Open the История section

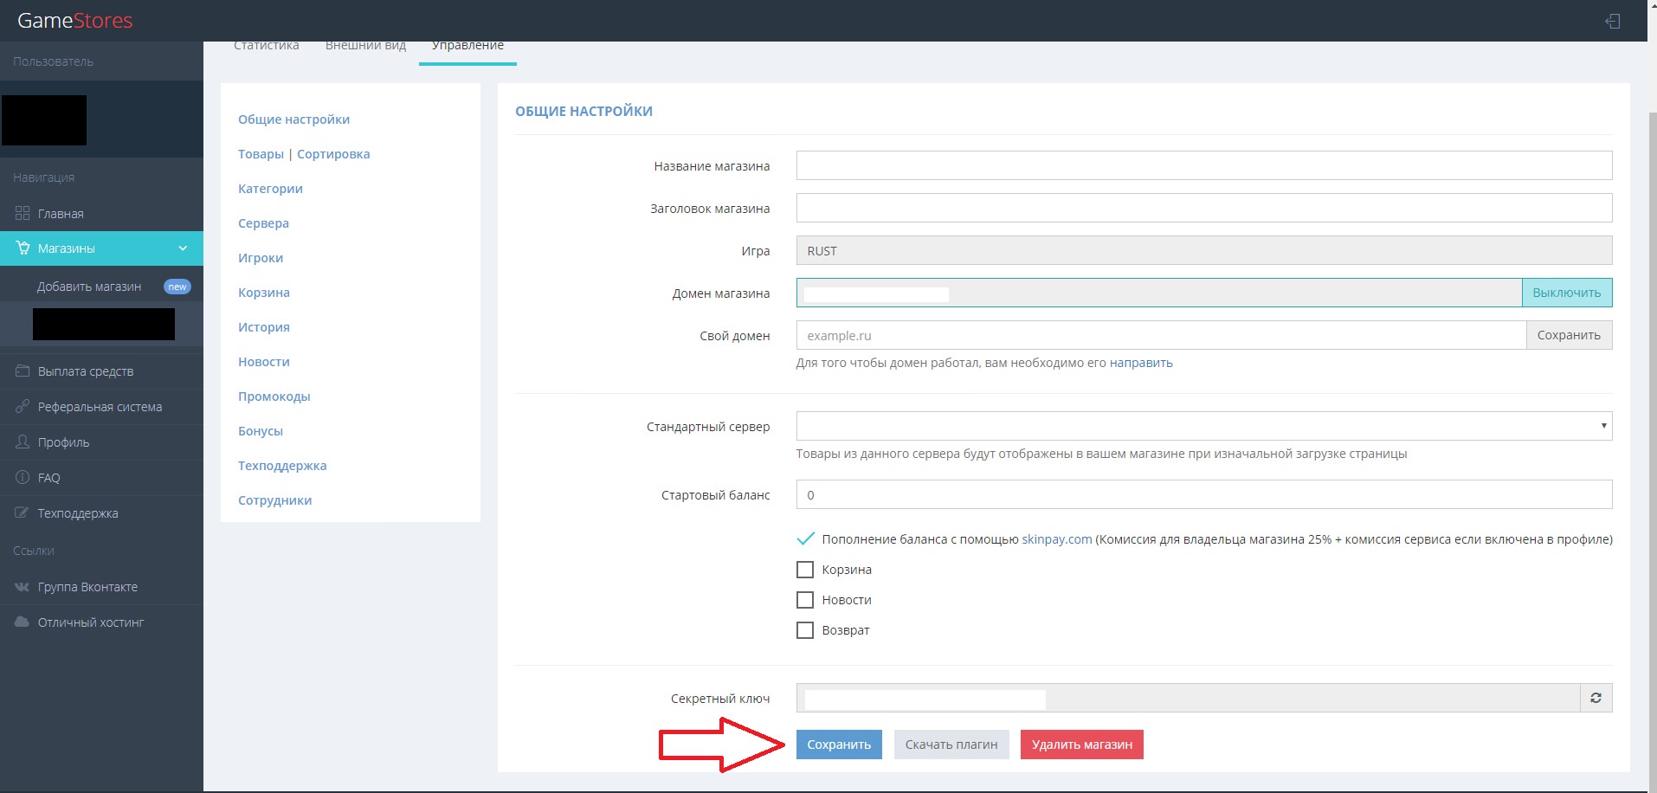[x=264, y=327]
